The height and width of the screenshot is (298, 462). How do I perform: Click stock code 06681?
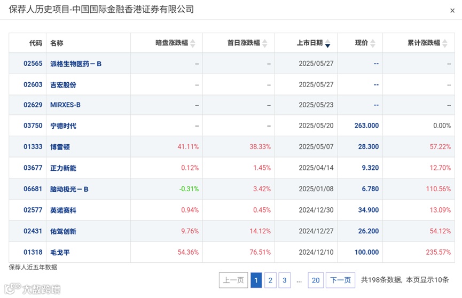coord(33,189)
